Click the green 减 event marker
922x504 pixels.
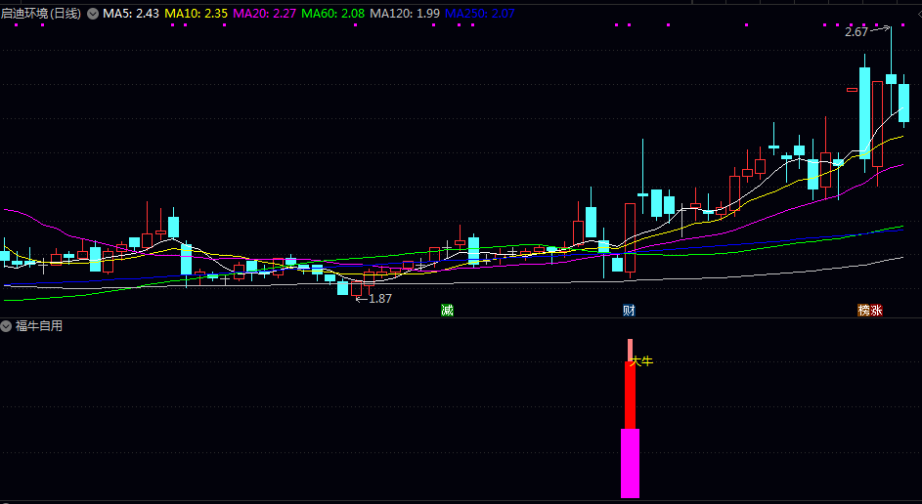(x=448, y=311)
